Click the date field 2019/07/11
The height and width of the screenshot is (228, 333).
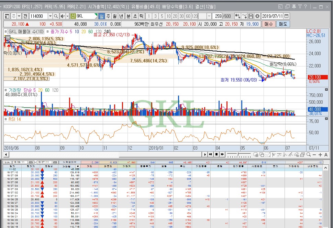pyautogui.click(x=272, y=16)
